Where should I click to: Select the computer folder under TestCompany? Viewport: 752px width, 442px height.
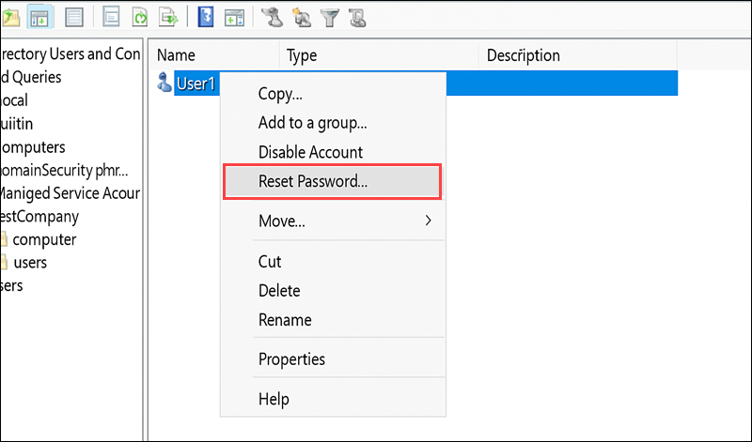[x=44, y=239]
